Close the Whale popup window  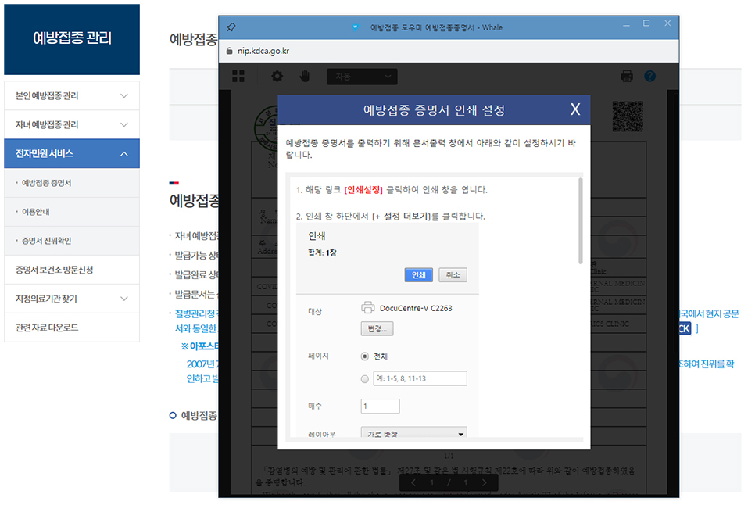667,23
